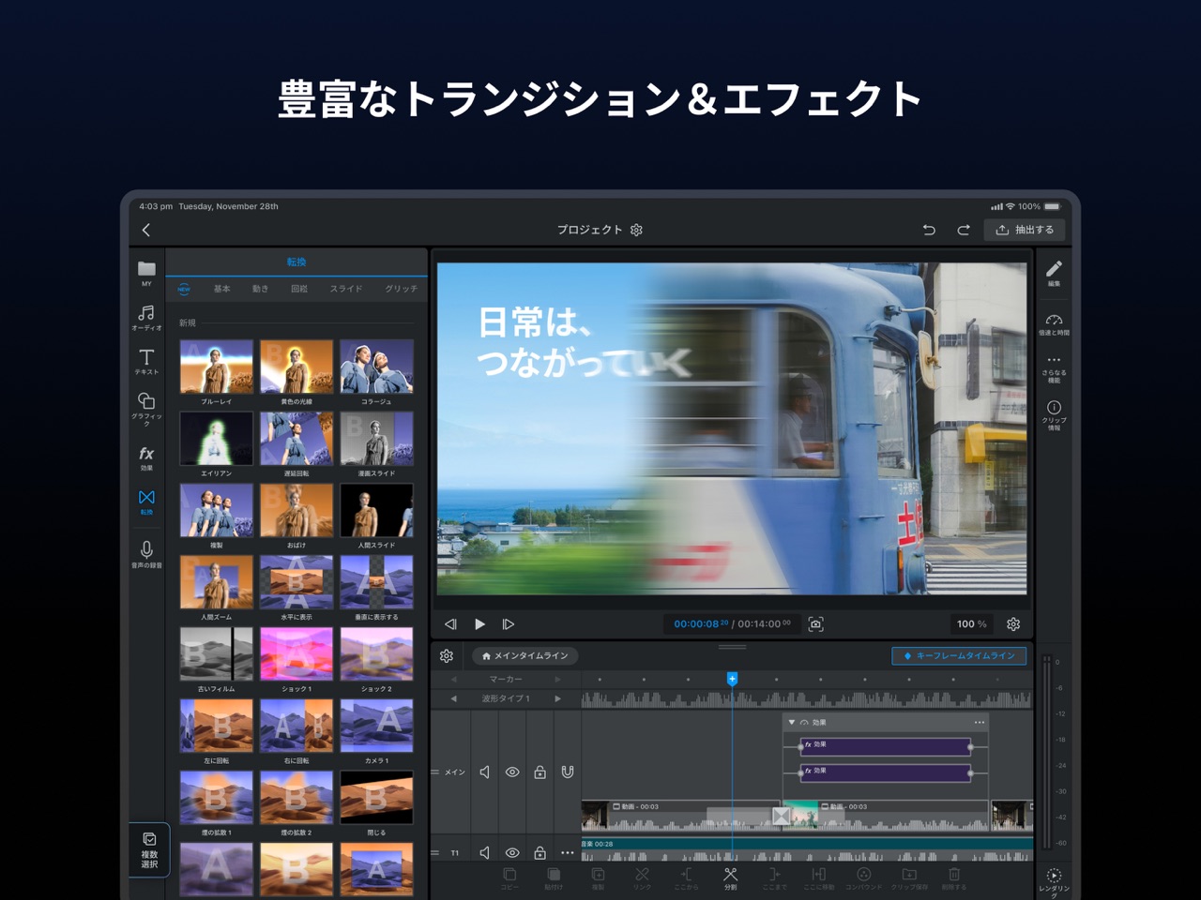
Task: Open the 音声の録音 microphone recorder
Action: pyautogui.click(x=146, y=554)
